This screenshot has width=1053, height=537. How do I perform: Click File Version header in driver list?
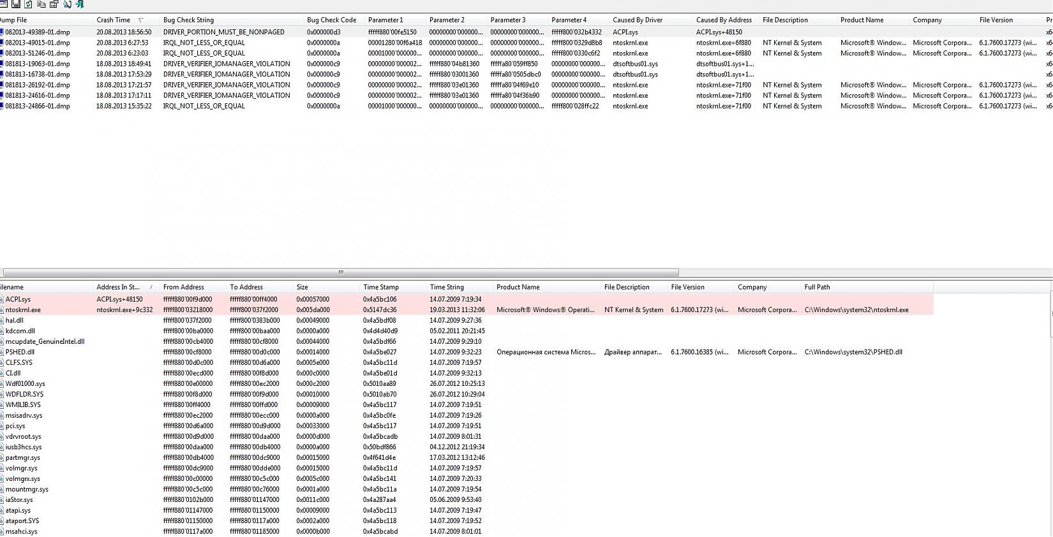(x=701, y=287)
